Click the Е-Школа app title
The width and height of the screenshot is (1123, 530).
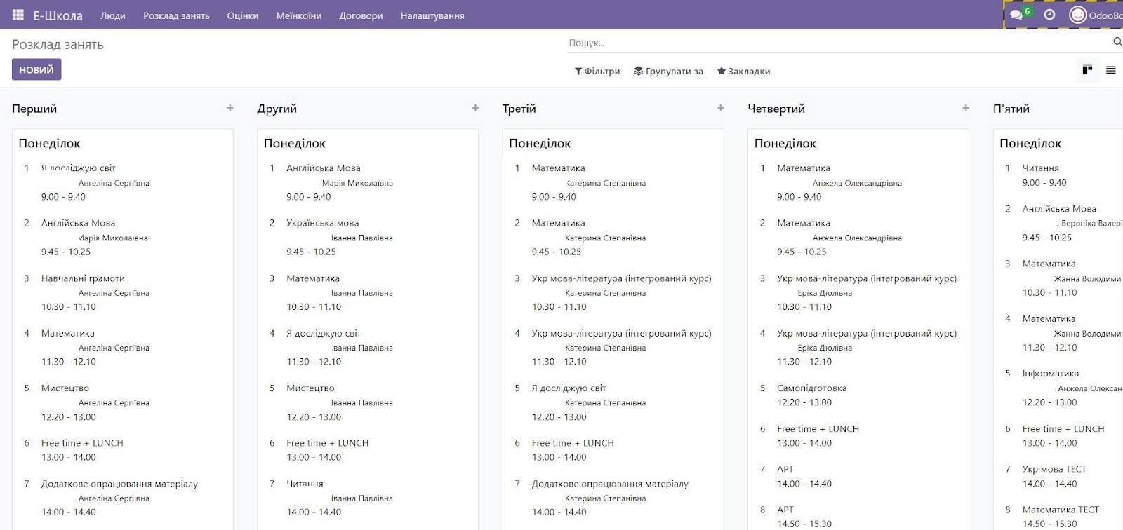coord(58,15)
